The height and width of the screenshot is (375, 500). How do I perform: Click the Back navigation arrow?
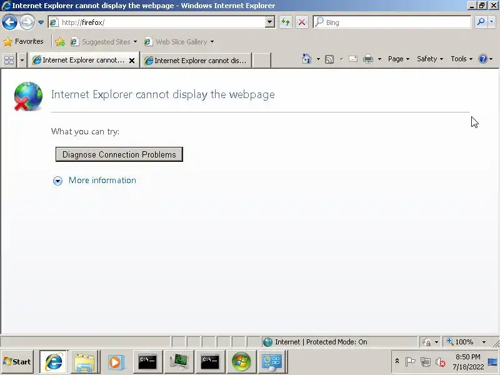click(x=9, y=22)
